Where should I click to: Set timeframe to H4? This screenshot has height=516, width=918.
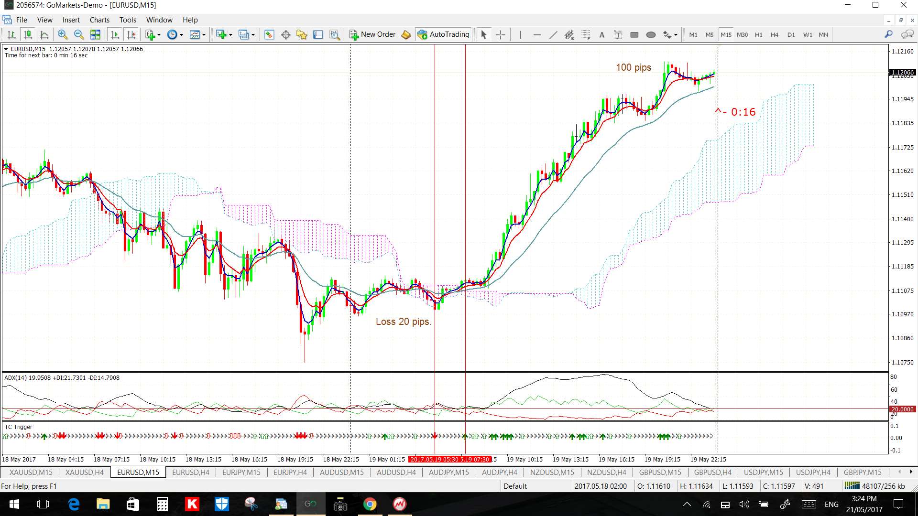pyautogui.click(x=775, y=34)
